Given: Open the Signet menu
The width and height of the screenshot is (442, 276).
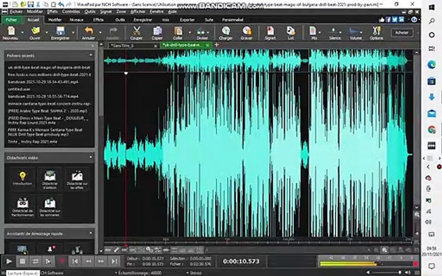Looking at the screenshot, I should (106, 11).
